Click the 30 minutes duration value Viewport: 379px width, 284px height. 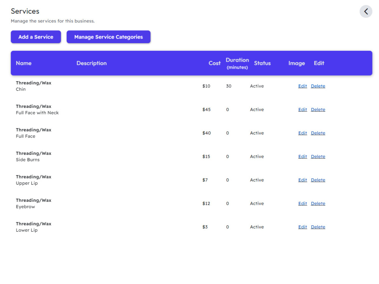coord(229,86)
